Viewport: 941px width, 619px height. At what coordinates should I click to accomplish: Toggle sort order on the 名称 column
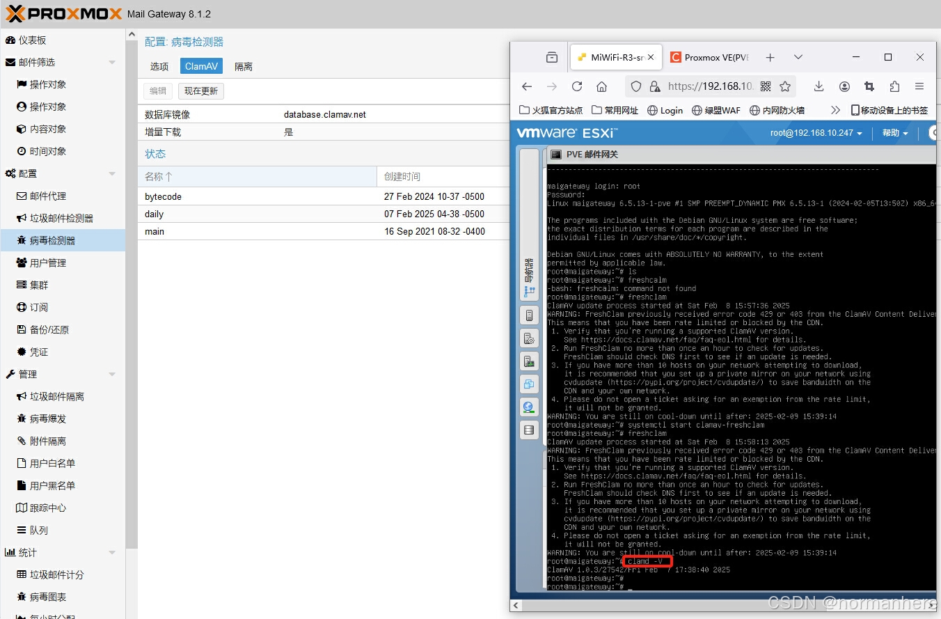coord(160,176)
